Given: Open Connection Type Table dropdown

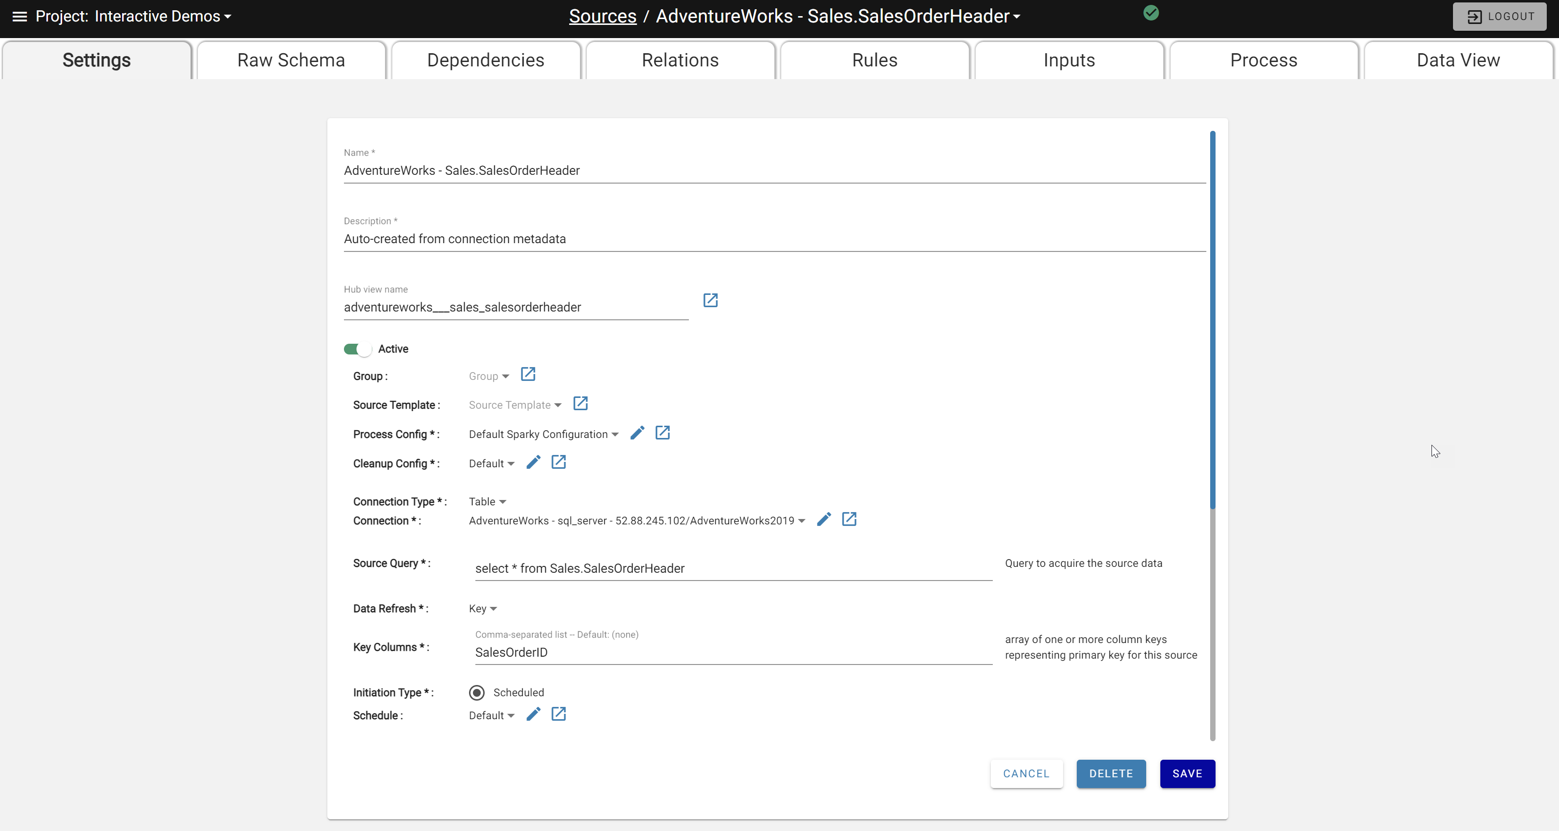Looking at the screenshot, I should point(487,502).
